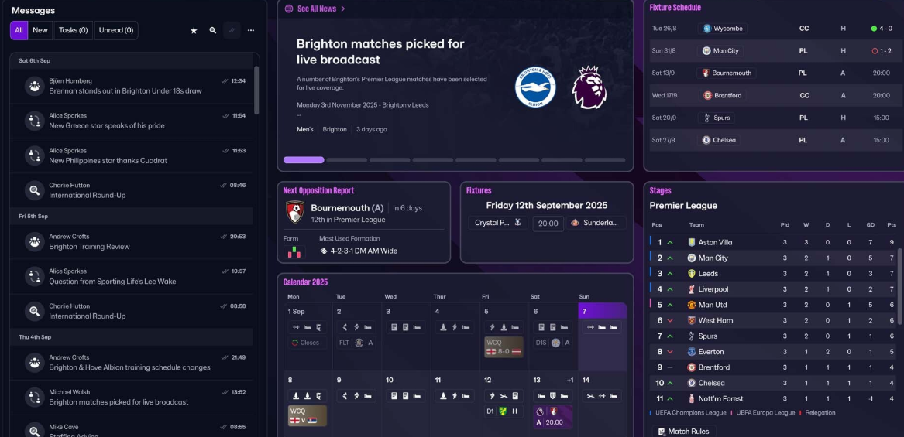Click the WCQ 8-0 match on Friday 5

504,347
